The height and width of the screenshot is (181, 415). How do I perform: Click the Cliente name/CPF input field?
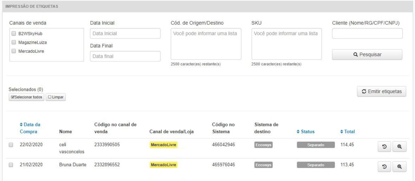[367, 34]
